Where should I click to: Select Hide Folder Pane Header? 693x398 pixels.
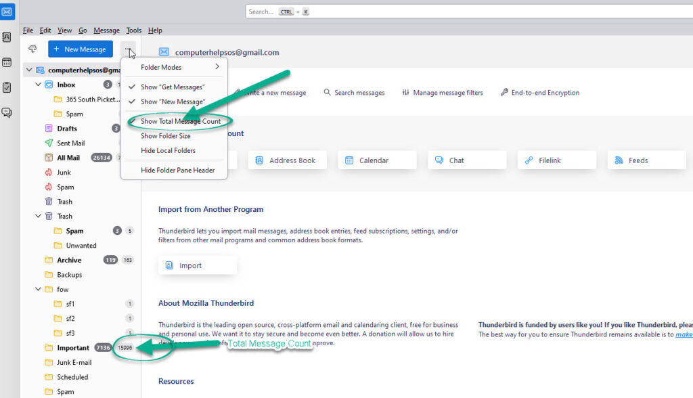click(177, 170)
